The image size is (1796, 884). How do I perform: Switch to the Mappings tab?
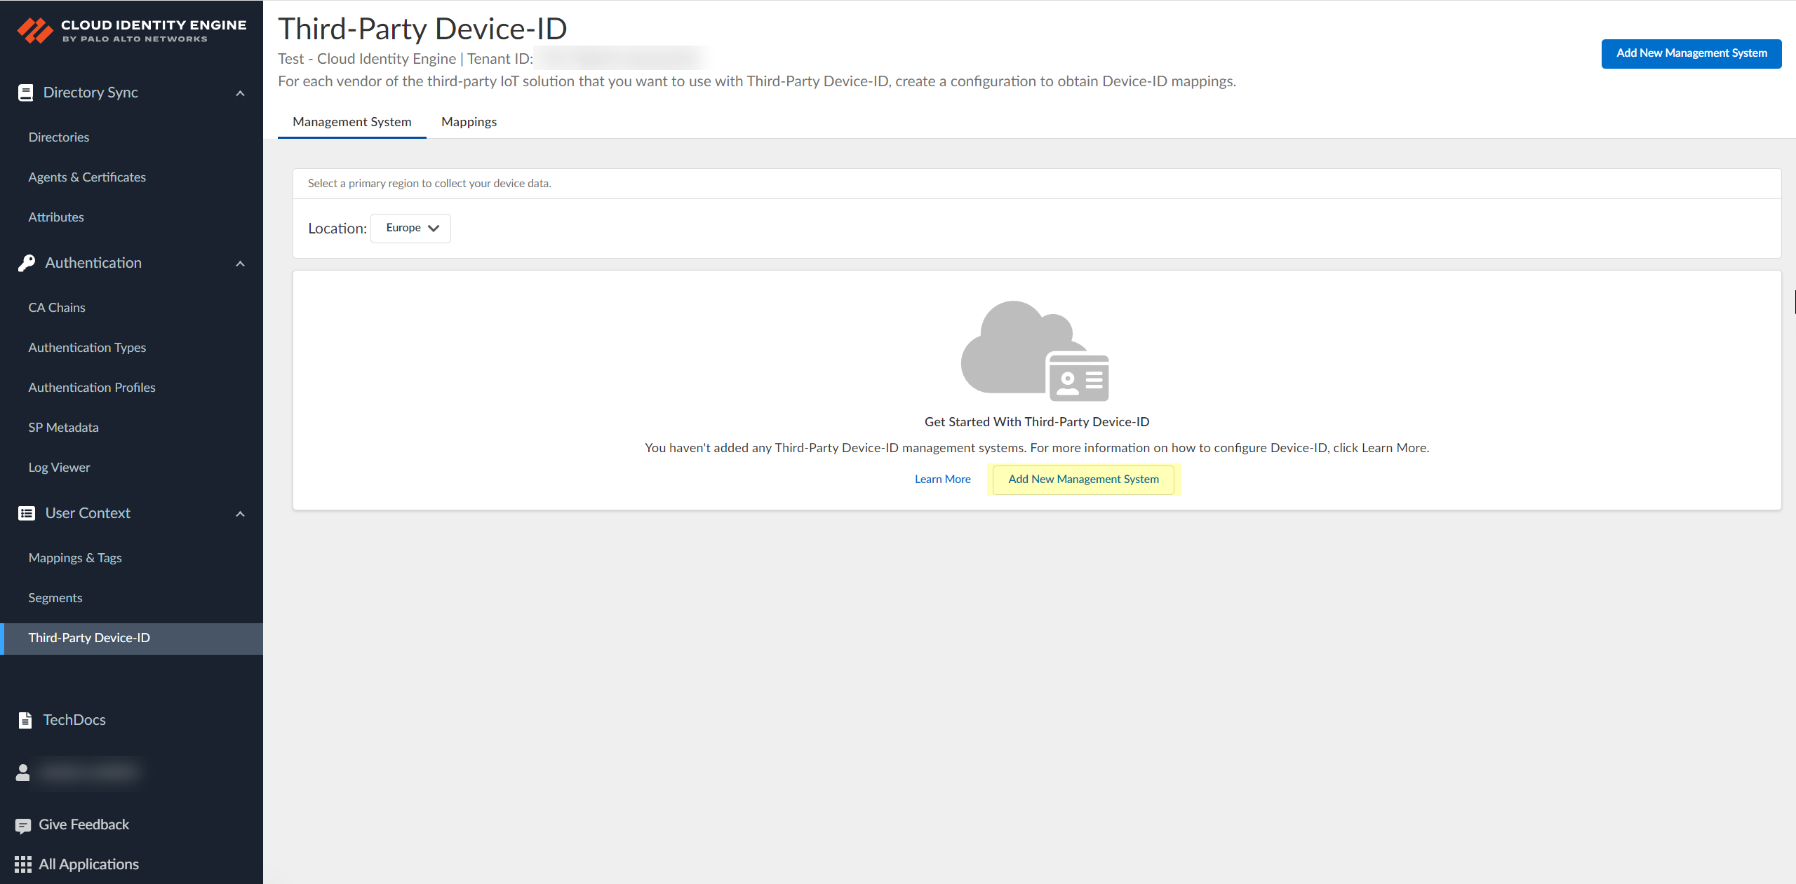pos(469,122)
